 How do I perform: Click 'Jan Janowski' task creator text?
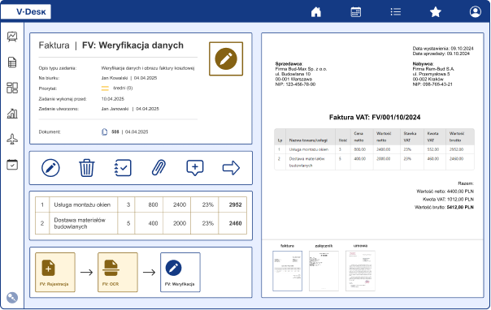point(115,109)
